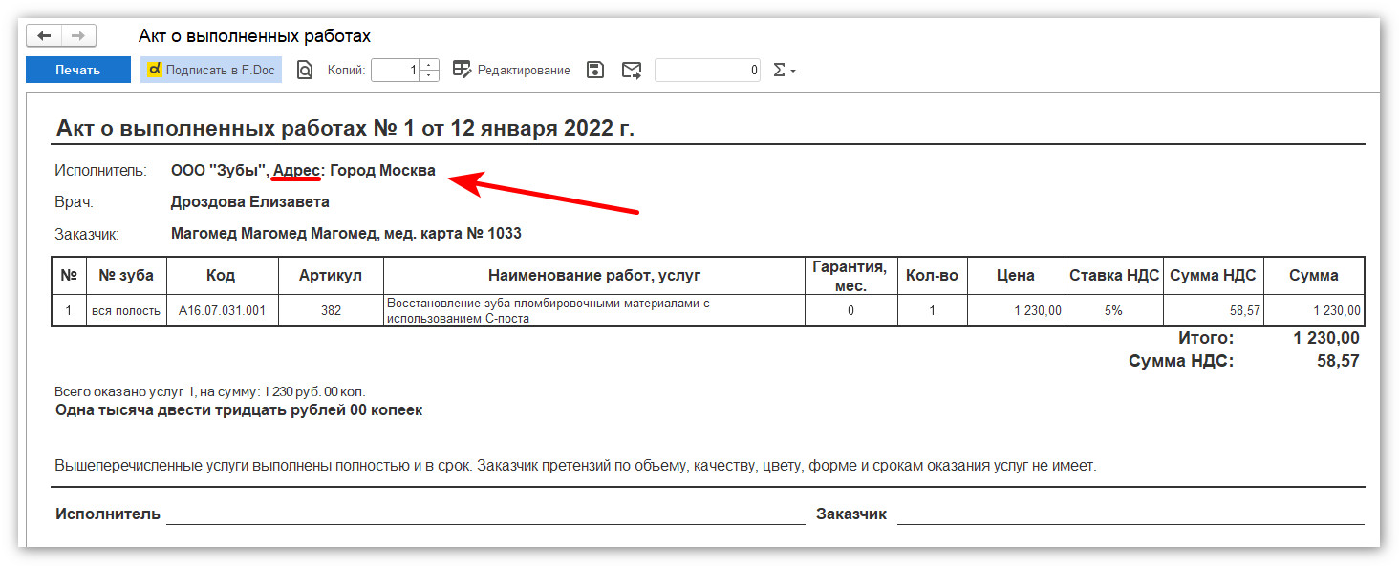Click the Ставка НДС column header
The height and width of the screenshot is (566, 1399).
point(1114,275)
